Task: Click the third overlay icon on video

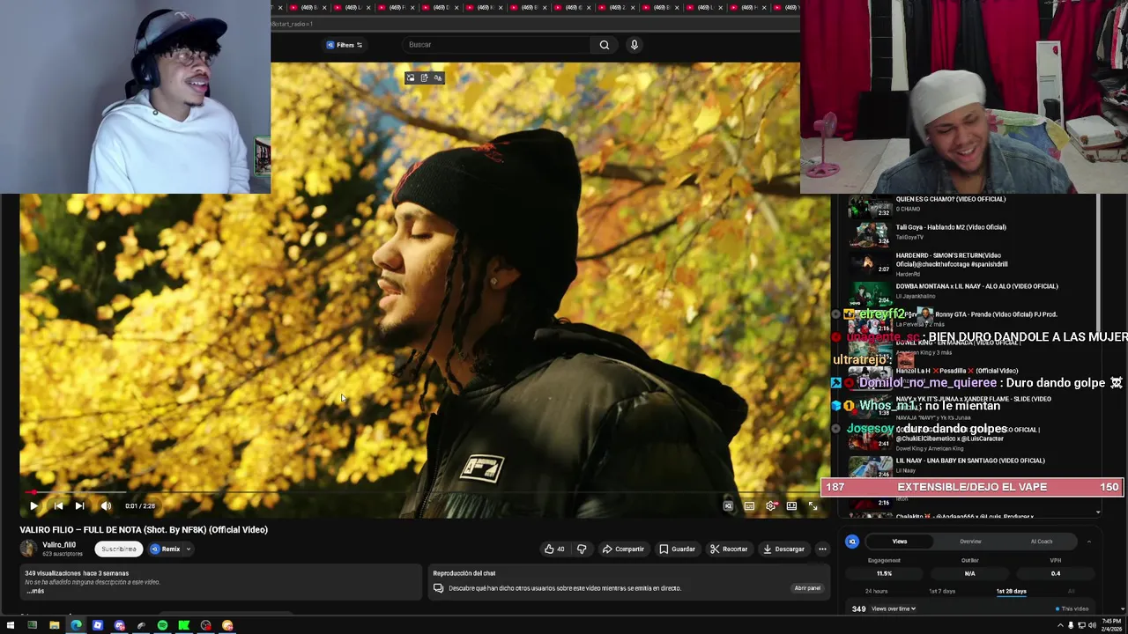Action: click(x=437, y=77)
